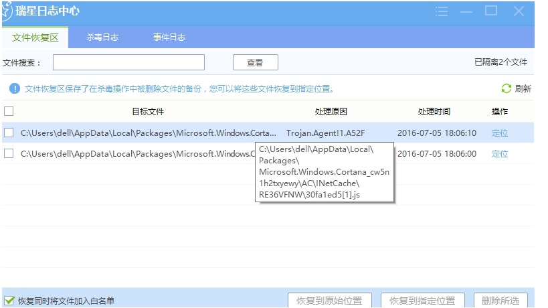This screenshot has height=308, width=548.
Task: Click the blue notice about 文件恢复区 backups
Action: coord(179,89)
